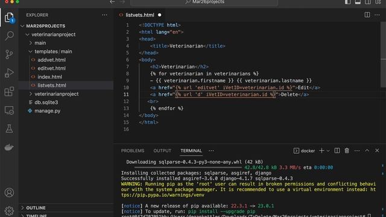The height and width of the screenshot is (217, 386).
Task: Customize layout icon in title bar
Action: point(378,2)
